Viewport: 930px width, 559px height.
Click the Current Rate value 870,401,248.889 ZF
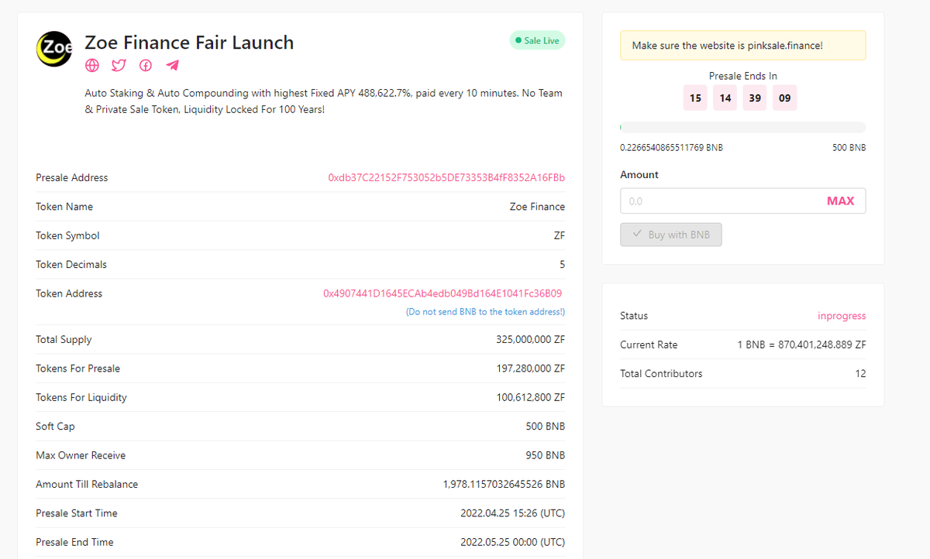pyautogui.click(x=801, y=345)
